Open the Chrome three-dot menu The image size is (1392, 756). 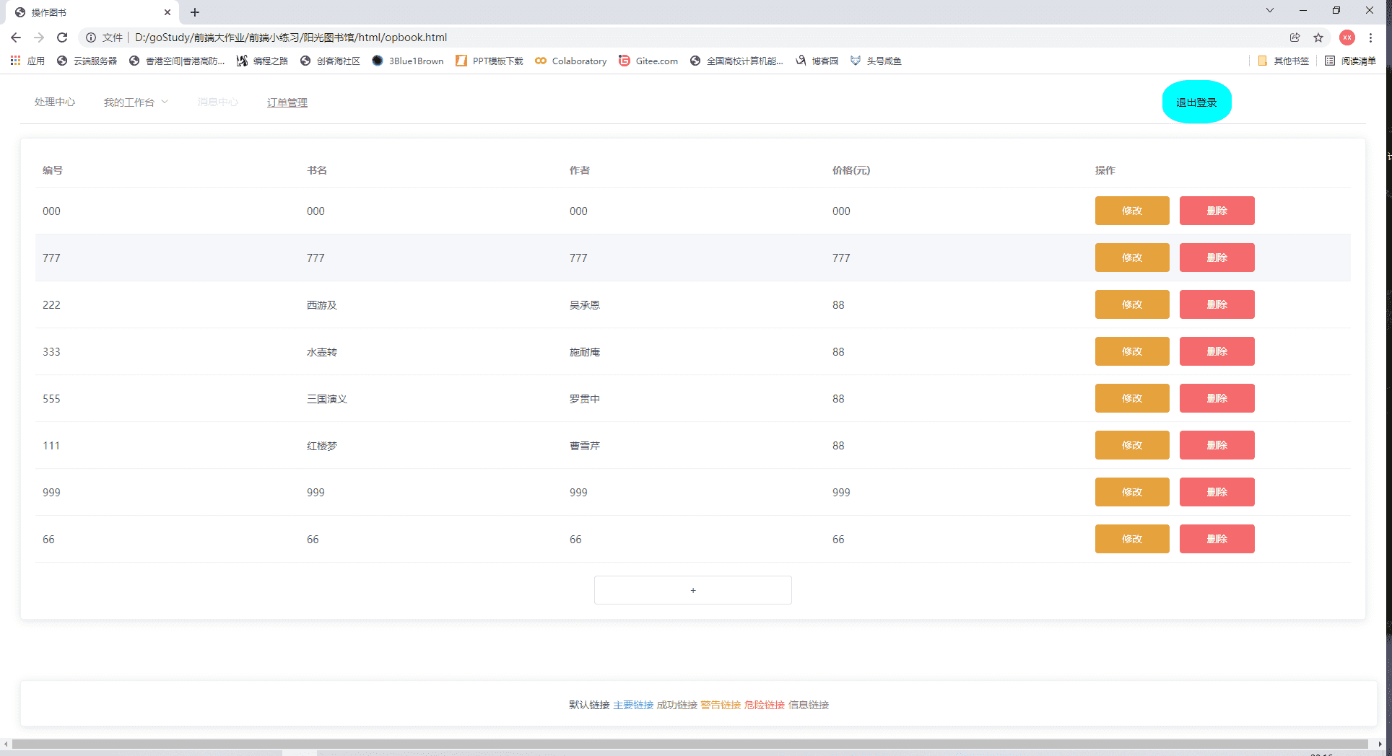click(1371, 38)
